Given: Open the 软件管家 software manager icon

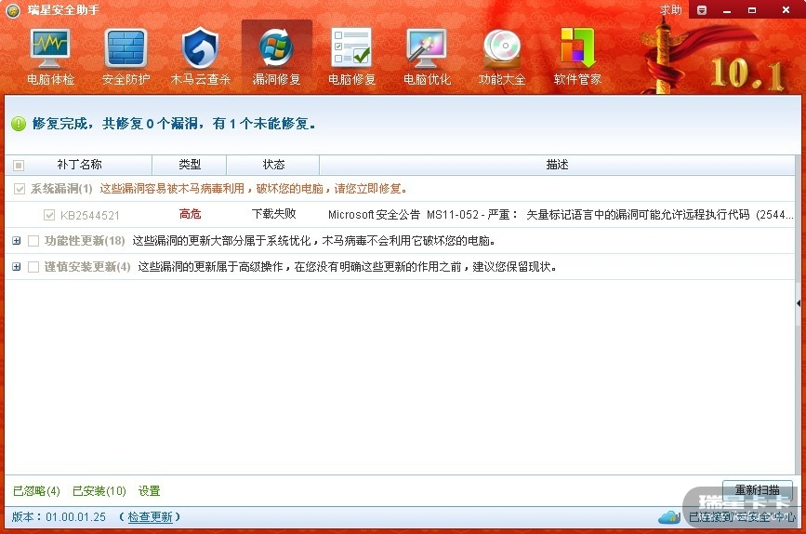Looking at the screenshot, I should (x=577, y=57).
